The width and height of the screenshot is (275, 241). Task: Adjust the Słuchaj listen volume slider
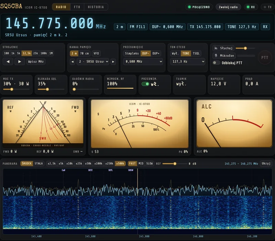245,48
